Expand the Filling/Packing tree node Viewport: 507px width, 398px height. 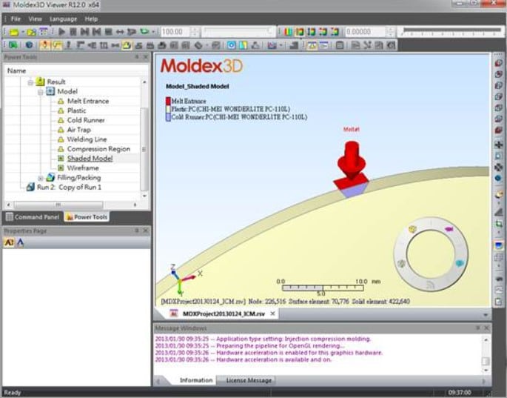coord(41,179)
